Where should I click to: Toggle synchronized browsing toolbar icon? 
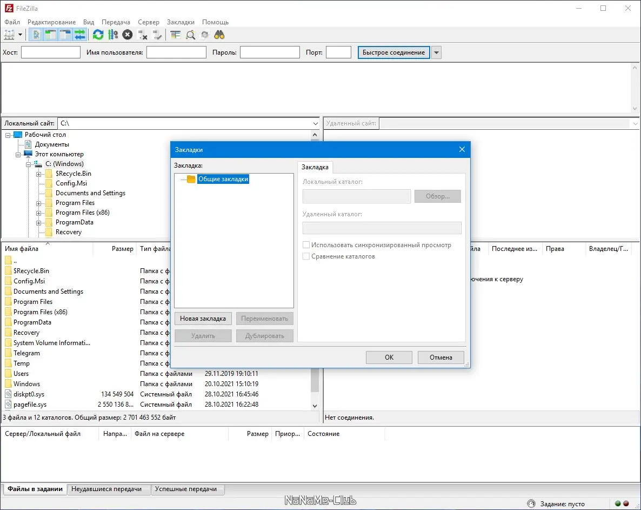coord(205,35)
